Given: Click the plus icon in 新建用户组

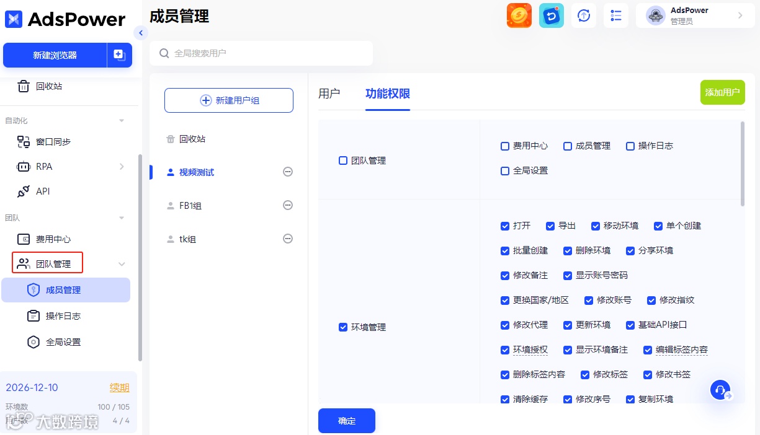Looking at the screenshot, I should pos(206,100).
